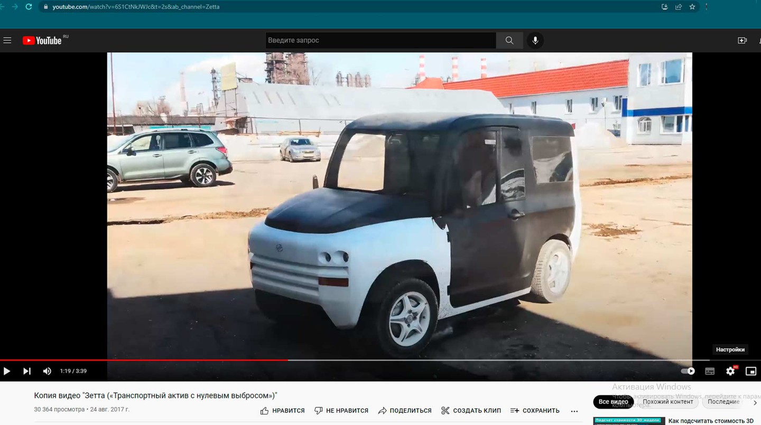
Task: Start voice search with microphone icon
Action: 535,40
